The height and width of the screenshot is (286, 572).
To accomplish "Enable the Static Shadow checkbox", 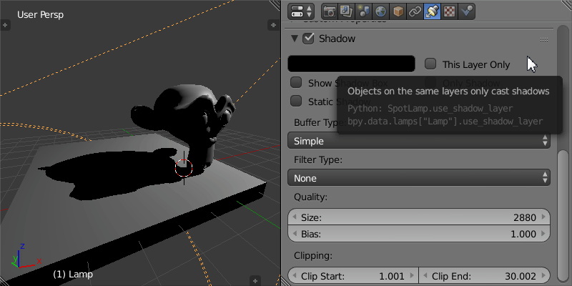I will point(296,101).
